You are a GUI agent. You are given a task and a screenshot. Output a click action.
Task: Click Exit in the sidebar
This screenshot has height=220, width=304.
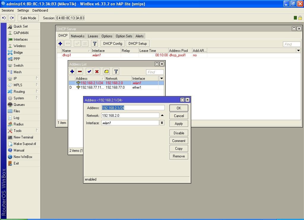(16, 163)
